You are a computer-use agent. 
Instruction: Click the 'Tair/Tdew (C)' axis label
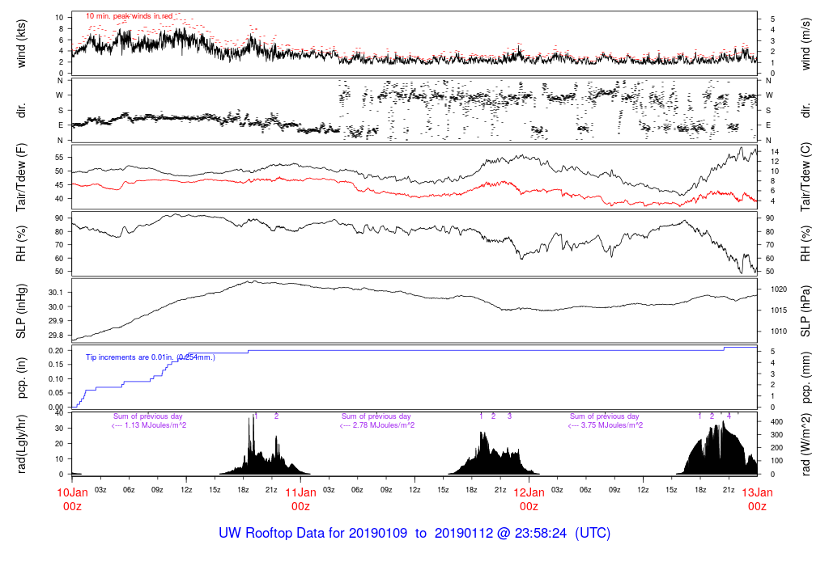[806, 177]
